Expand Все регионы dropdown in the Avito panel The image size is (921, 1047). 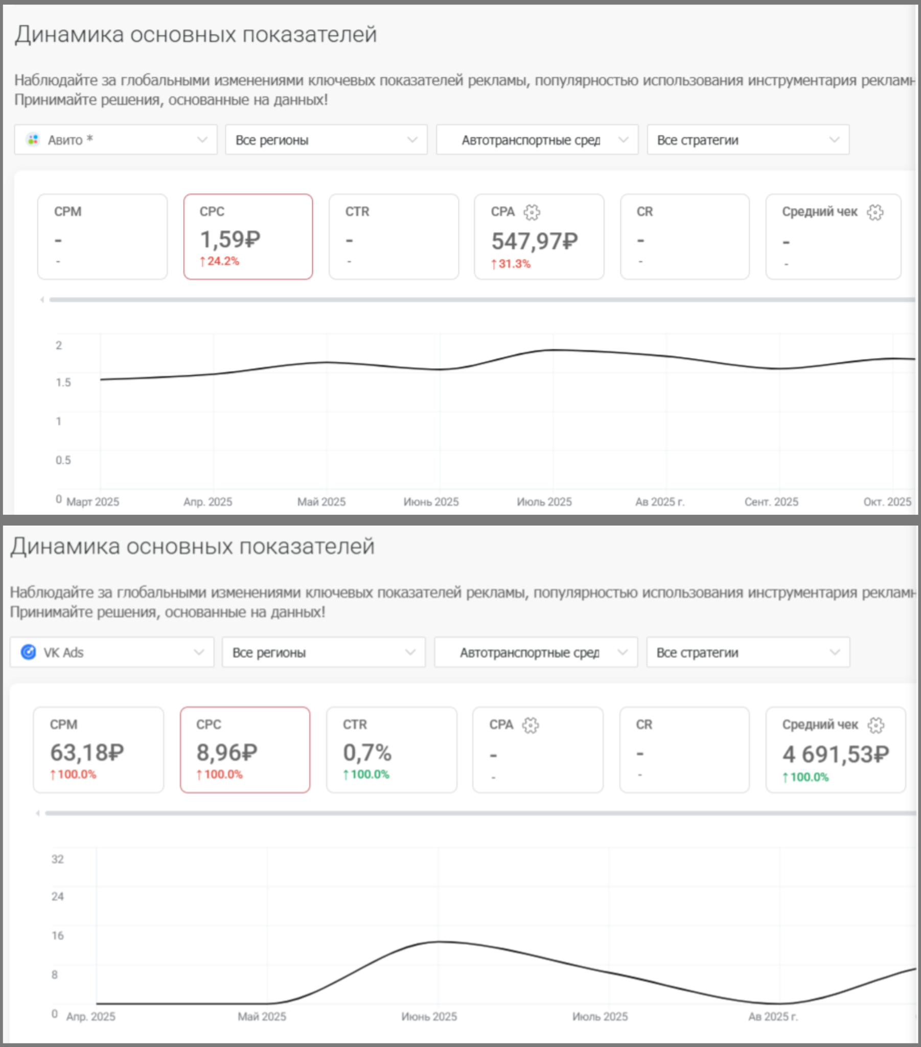click(326, 140)
